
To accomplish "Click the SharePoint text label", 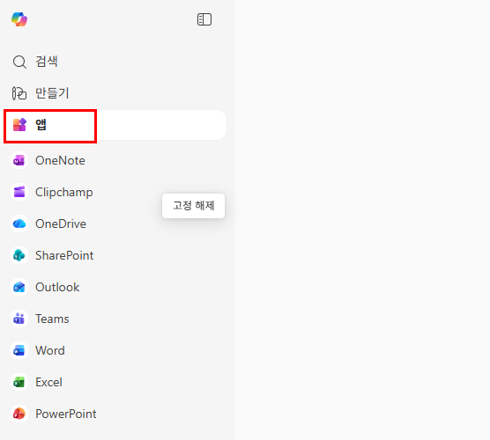I will (x=64, y=255).
